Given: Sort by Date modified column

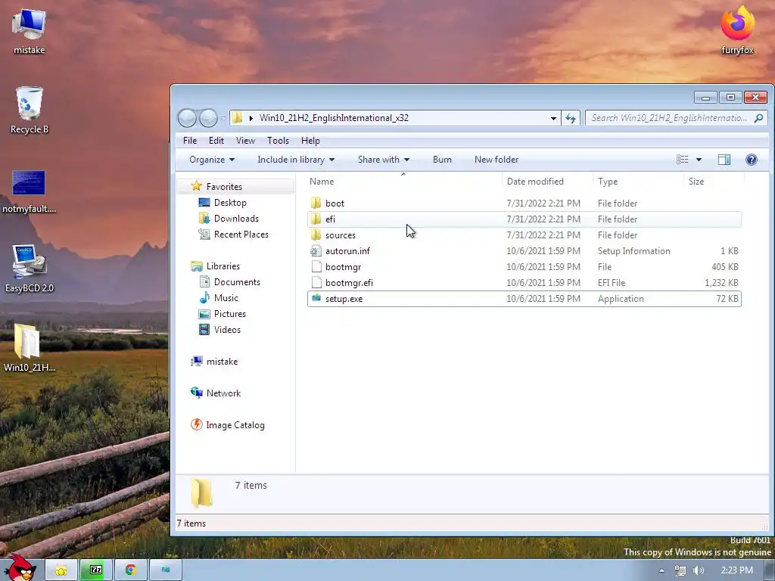Looking at the screenshot, I should point(548,182).
